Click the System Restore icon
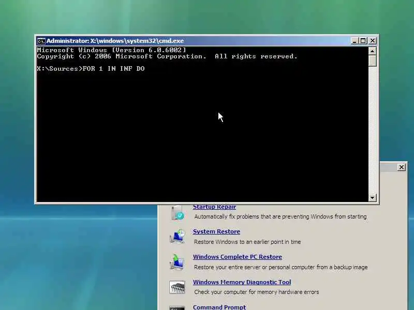This screenshot has height=310, width=414. click(177, 237)
